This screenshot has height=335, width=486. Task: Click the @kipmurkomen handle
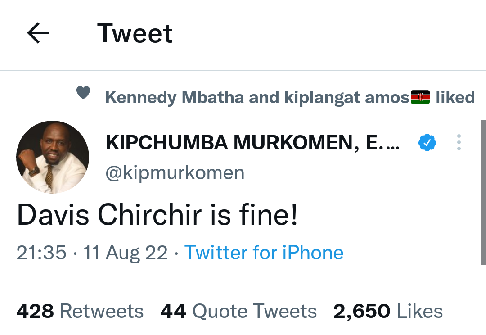click(x=175, y=173)
